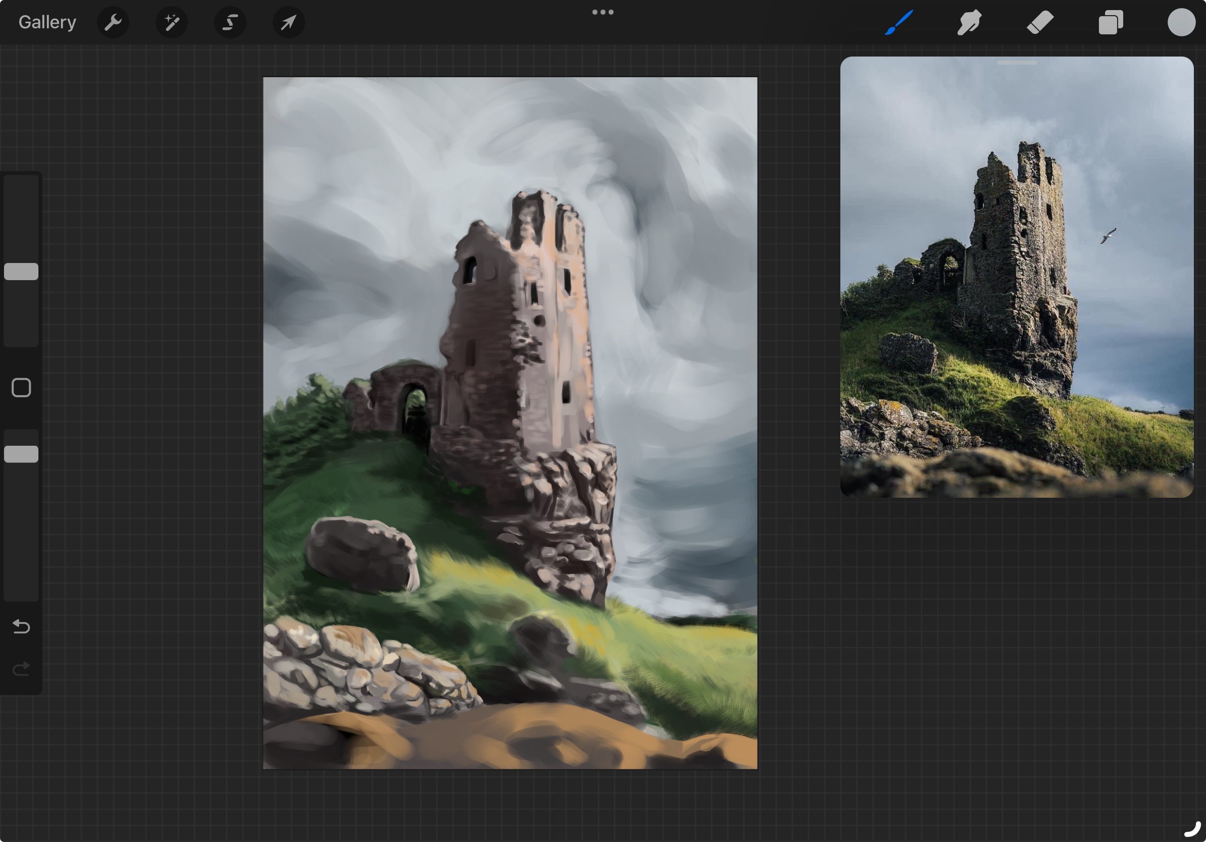Open the three-dot menu at top center

[x=602, y=12]
